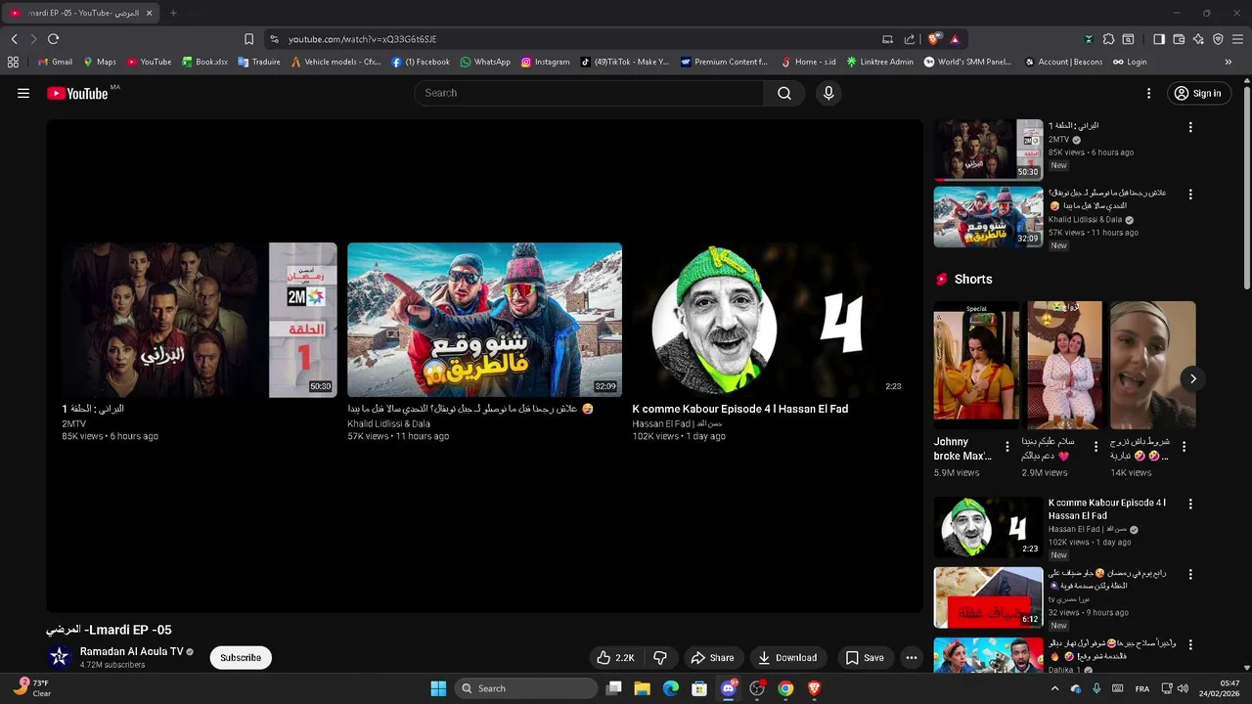Open the Maps bookmark
Viewport: 1252px width, 704px height.
click(99, 62)
